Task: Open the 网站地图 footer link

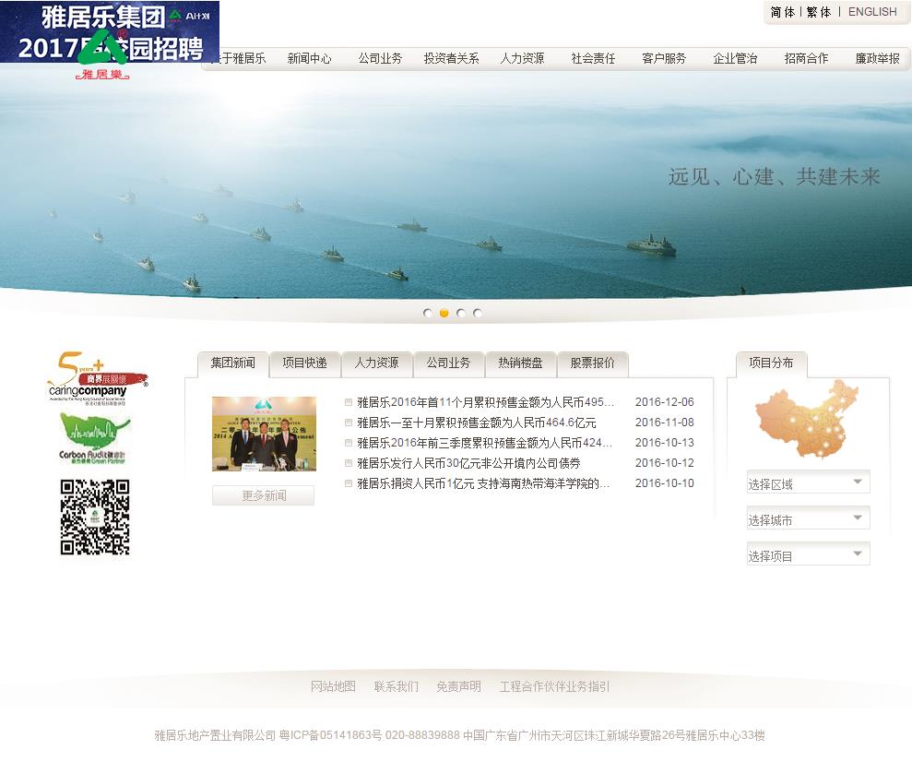Action: point(333,686)
